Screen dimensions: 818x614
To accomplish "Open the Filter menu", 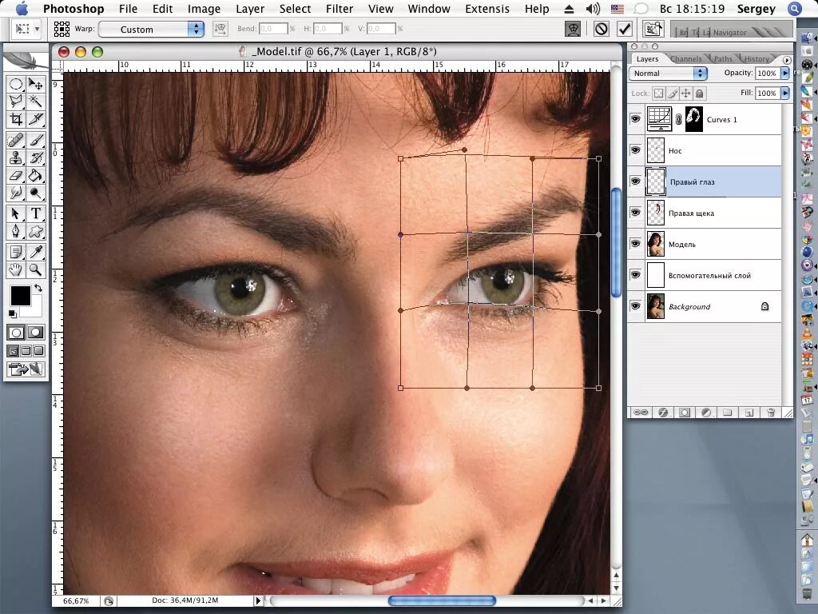I will [x=339, y=9].
